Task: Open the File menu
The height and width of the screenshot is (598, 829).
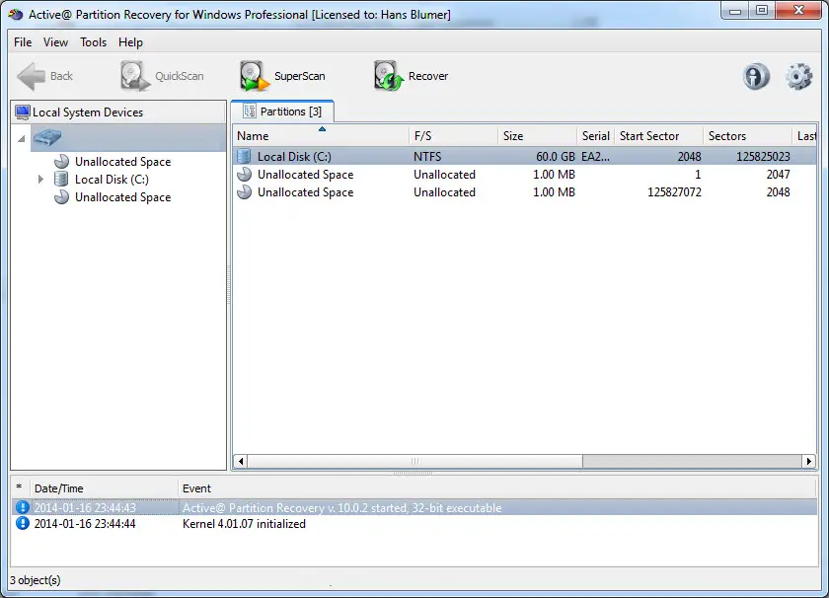Action: click(x=23, y=42)
